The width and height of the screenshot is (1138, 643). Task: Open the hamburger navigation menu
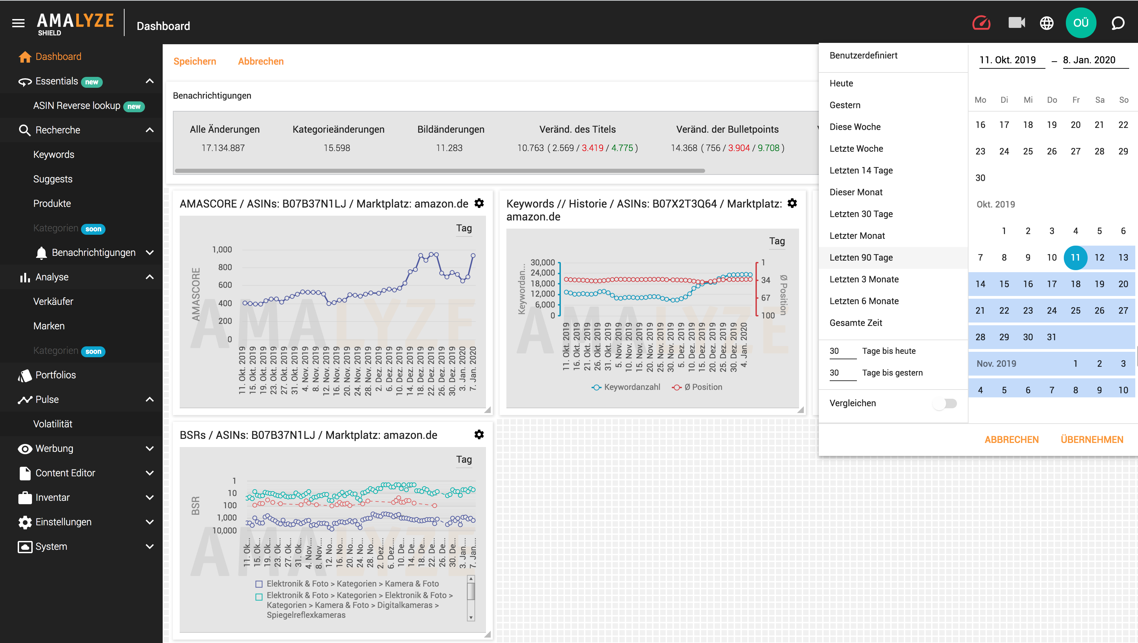pyautogui.click(x=18, y=23)
